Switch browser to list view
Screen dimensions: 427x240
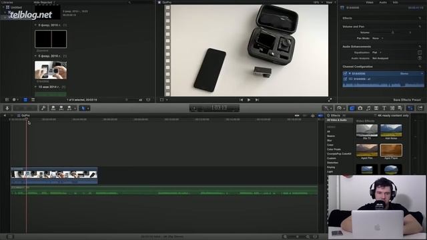[33, 100]
